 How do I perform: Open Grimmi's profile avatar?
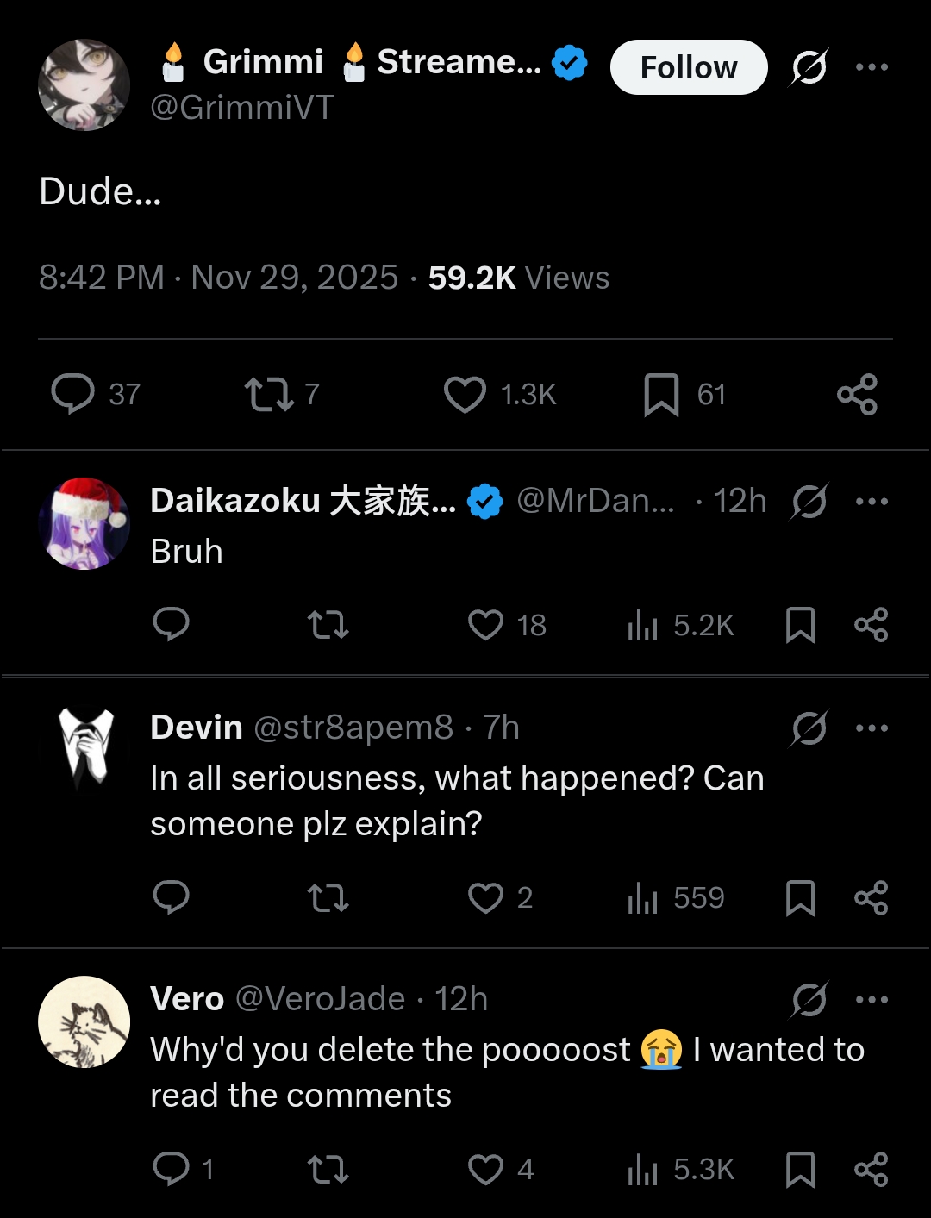pos(84,84)
